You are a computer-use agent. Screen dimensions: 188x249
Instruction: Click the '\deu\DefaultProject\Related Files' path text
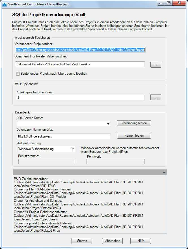point(37,231)
